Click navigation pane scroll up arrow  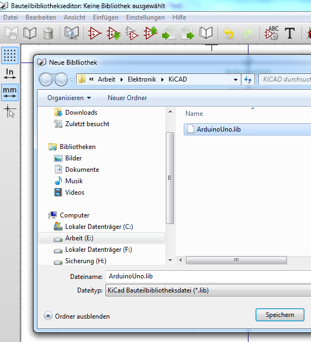tap(170, 111)
